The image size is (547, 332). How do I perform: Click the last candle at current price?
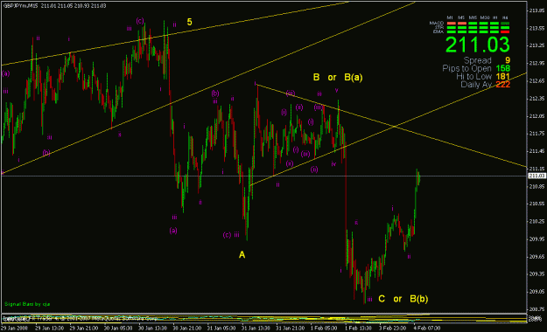click(x=419, y=177)
